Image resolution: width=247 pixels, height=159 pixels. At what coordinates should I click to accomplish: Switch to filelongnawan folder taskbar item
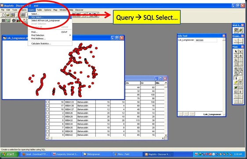pos(97,154)
